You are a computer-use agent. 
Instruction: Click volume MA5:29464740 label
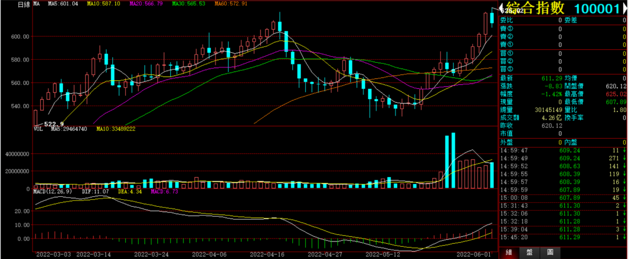click(x=70, y=129)
